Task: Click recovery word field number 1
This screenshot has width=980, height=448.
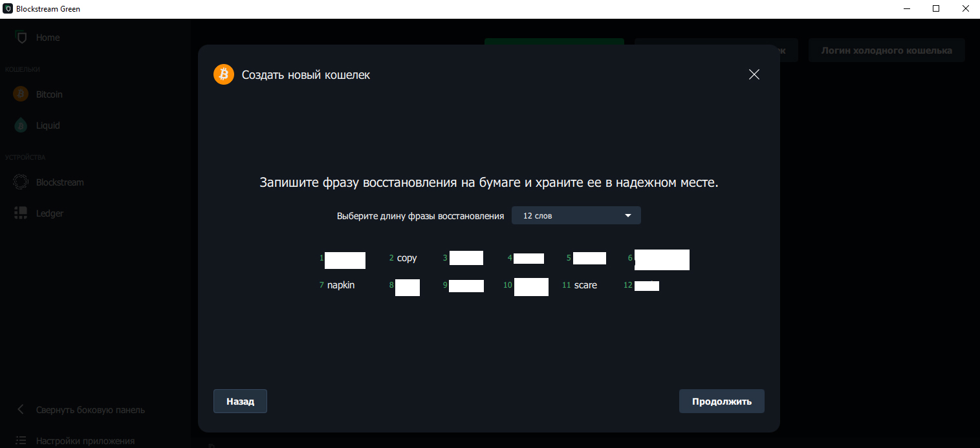Action: coord(345,260)
